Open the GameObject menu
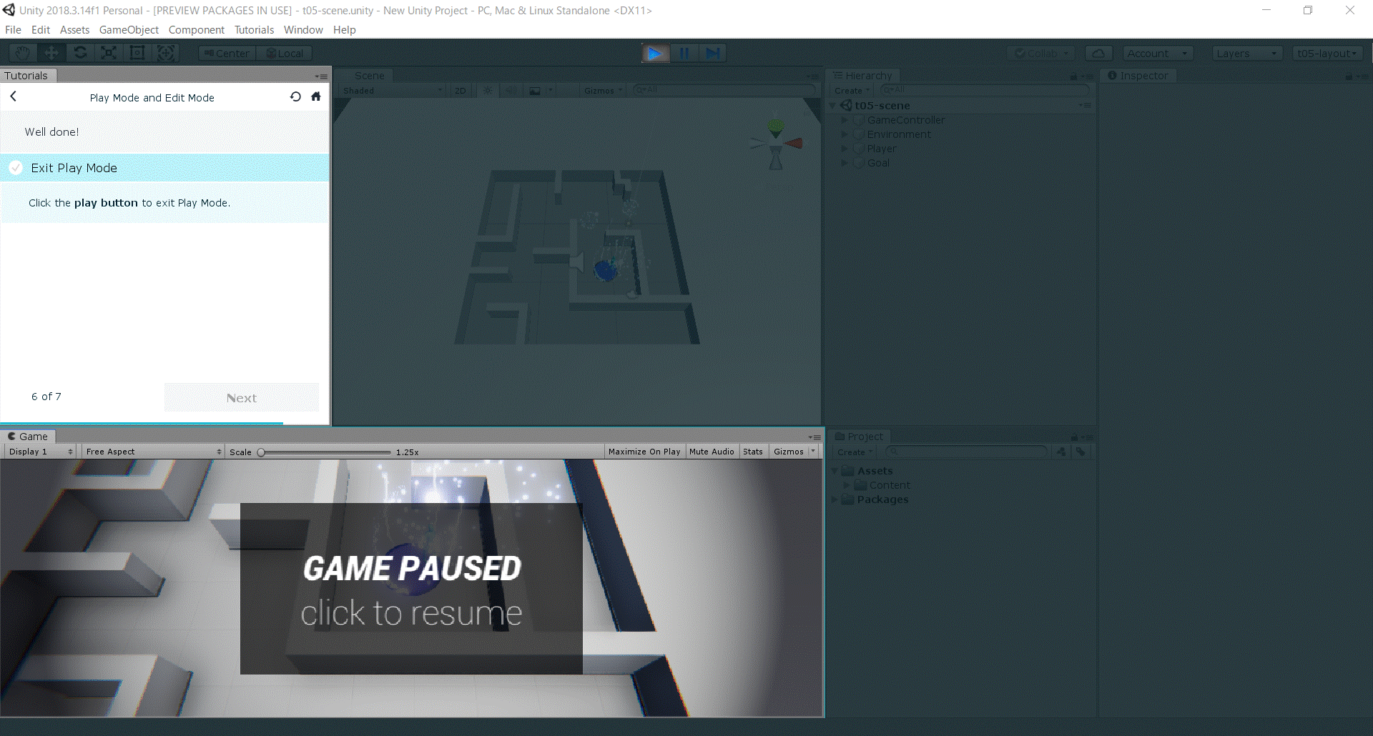Image resolution: width=1373 pixels, height=736 pixels. pyautogui.click(x=129, y=30)
